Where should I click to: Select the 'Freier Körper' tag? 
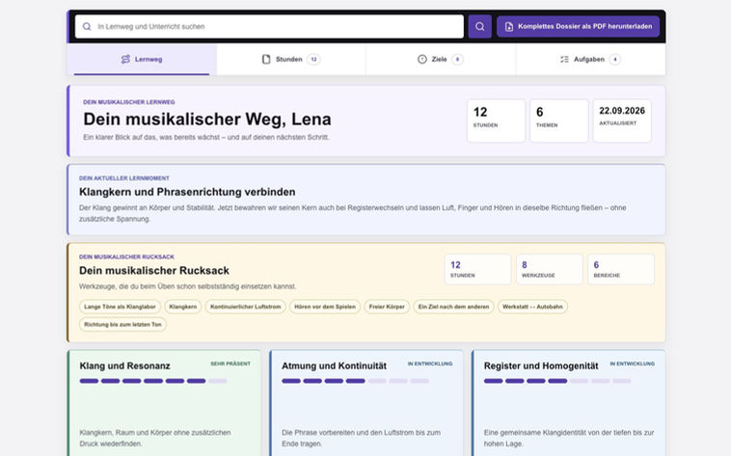(387, 307)
